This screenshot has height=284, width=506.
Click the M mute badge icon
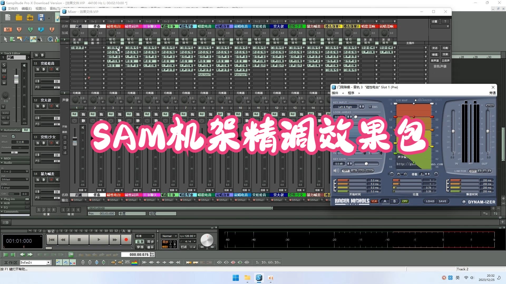[x=7, y=29]
